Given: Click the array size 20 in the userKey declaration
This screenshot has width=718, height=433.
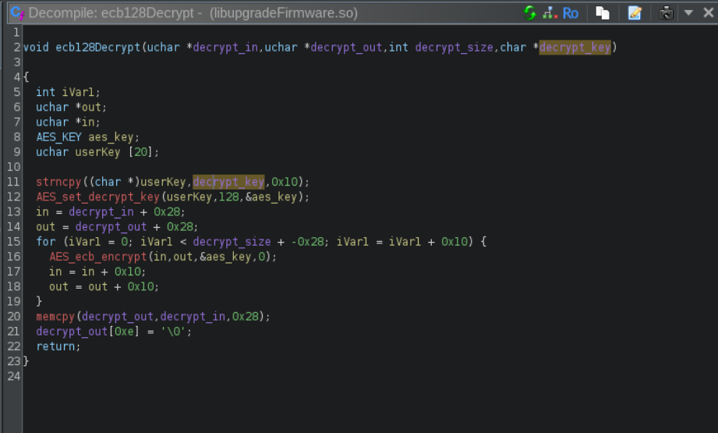Looking at the screenshot, I should coord(140,152).
